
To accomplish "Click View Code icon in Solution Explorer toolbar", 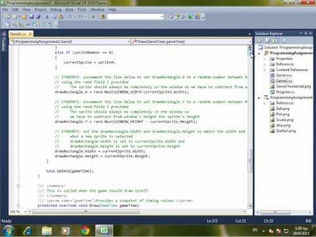I will (x=284, y=40).
